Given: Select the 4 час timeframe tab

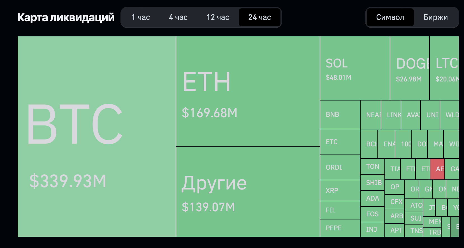Looking at the screenshot, I should click(178, 17).
